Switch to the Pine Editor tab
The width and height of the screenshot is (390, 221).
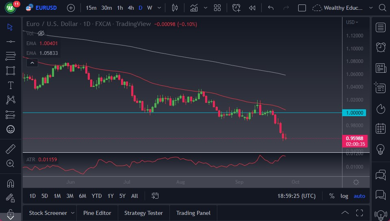[97, 213]
